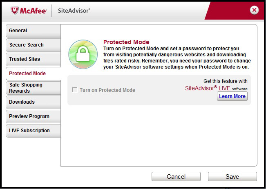Select the Trusted Sites tab
The height and width of the screenshot is (189, 266).
pyautogui.click(x=33, y=59)
